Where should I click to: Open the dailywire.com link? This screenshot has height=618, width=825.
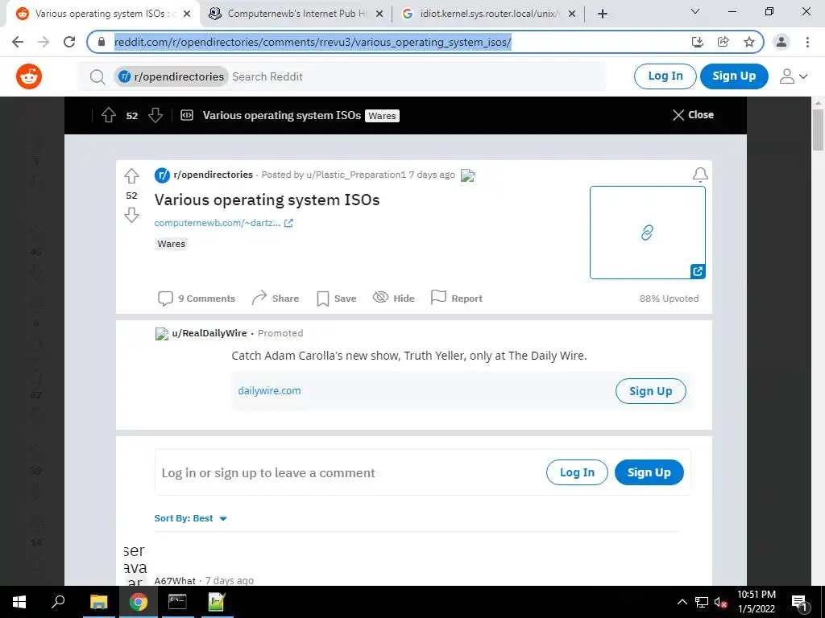269,391
